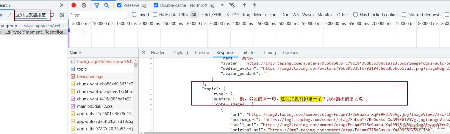Click the Name column header
Image resolution: width=450 pixels, height=134 pixels.
103,53
